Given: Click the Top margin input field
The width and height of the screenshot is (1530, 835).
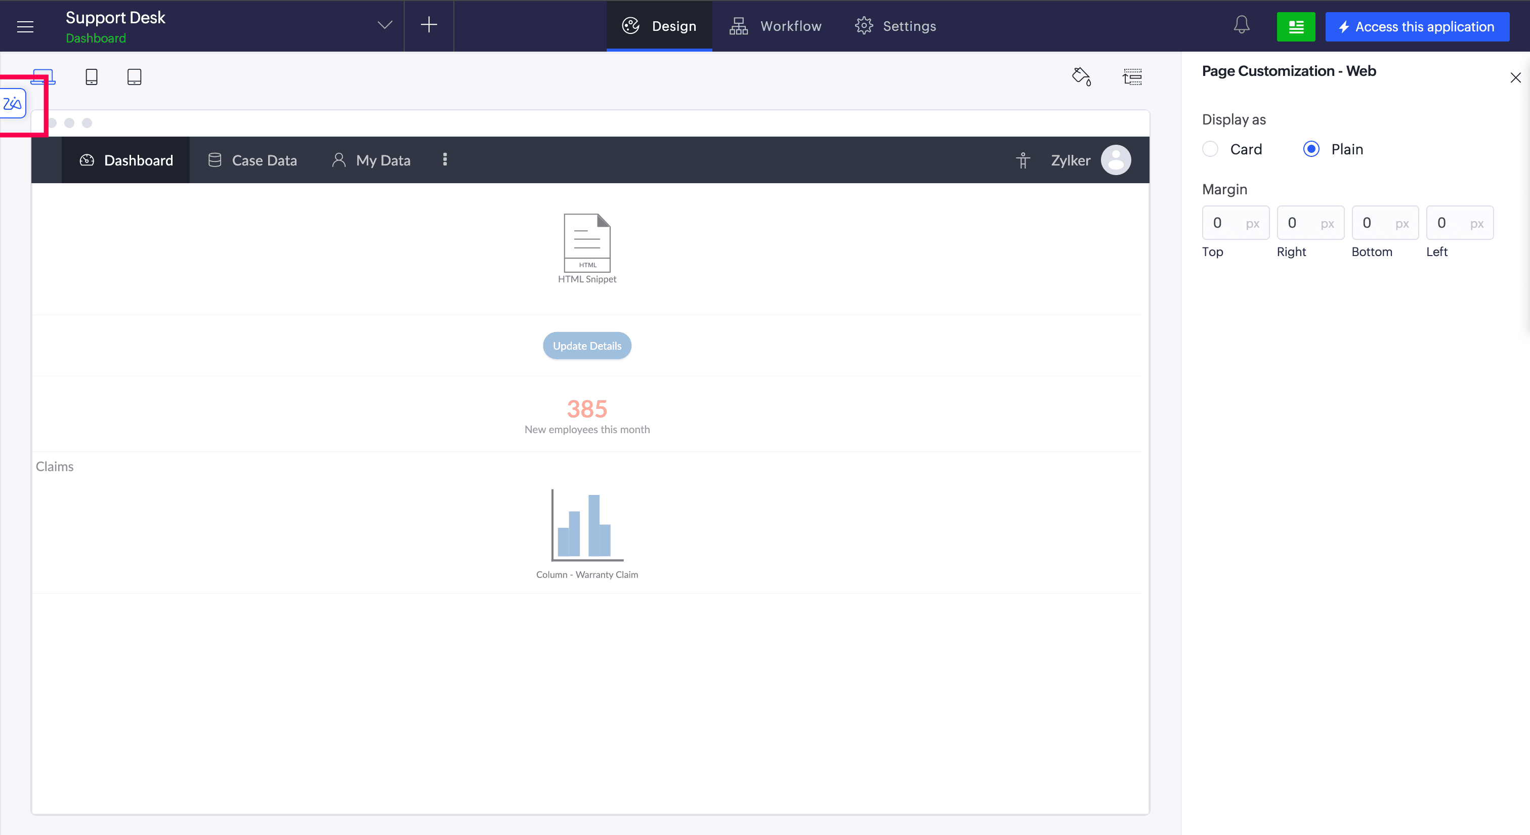Looking at the screenshot, I should click(1236, 223).
